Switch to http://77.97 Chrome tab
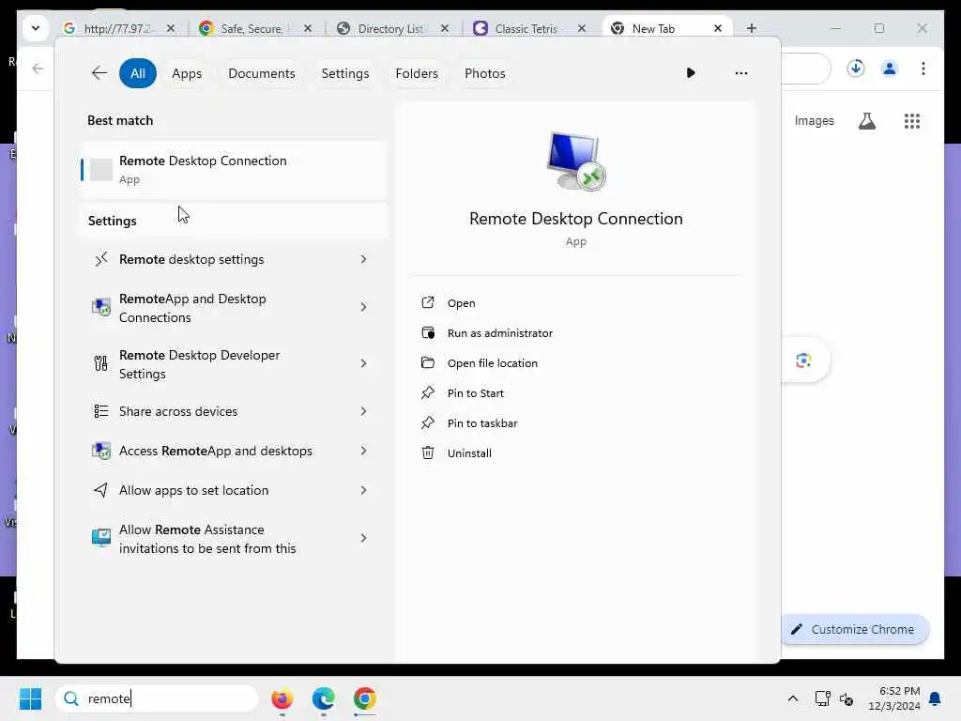Image resolution: width=961 pixels, height=721 pixels. tap(119, 28)
